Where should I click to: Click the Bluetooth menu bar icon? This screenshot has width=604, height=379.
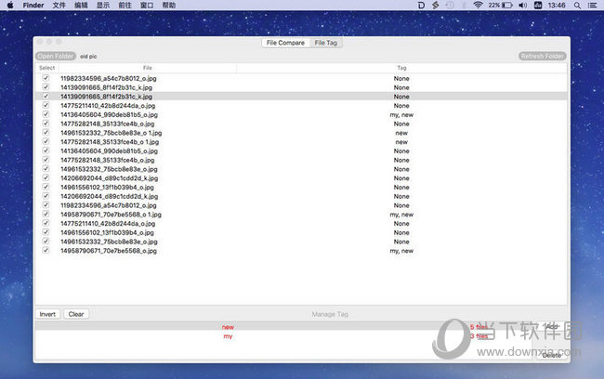coord(464,5)
